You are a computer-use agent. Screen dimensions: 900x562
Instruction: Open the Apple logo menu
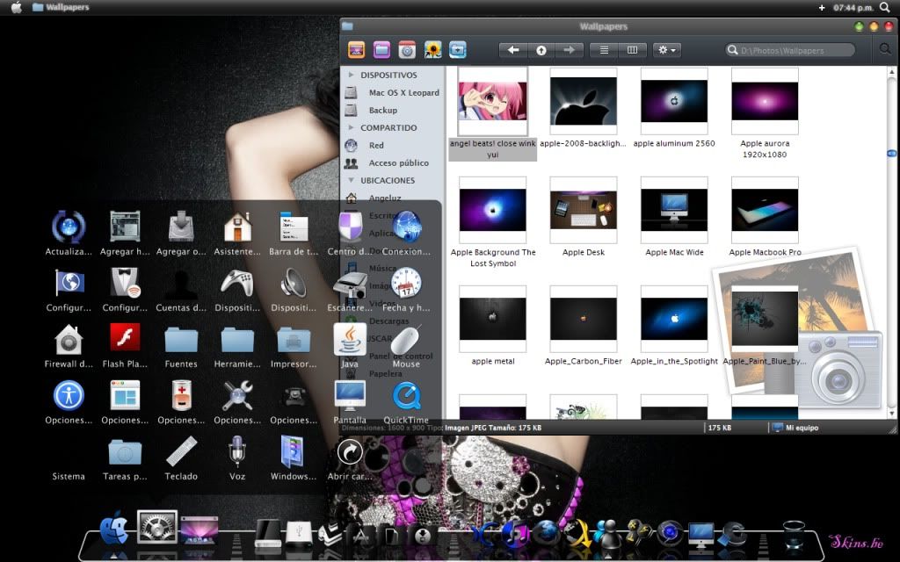pyautogui.click(x=16, y=7)
